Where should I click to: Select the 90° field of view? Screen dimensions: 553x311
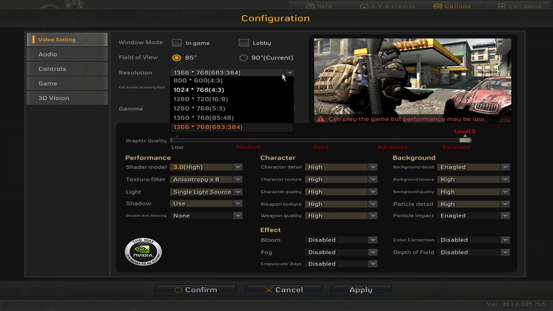tap(244, 58)
